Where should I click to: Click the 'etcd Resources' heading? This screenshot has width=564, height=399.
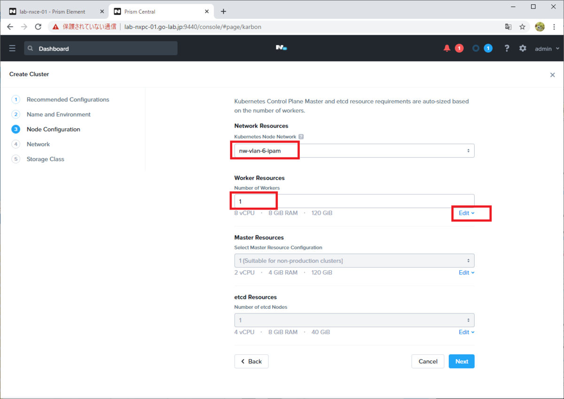[x=256, y=297]
